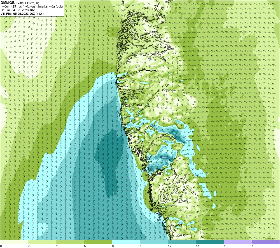Click the 10–12 m/s turquoise swatch
The image size is (280, 248).
tap(154, 242)
